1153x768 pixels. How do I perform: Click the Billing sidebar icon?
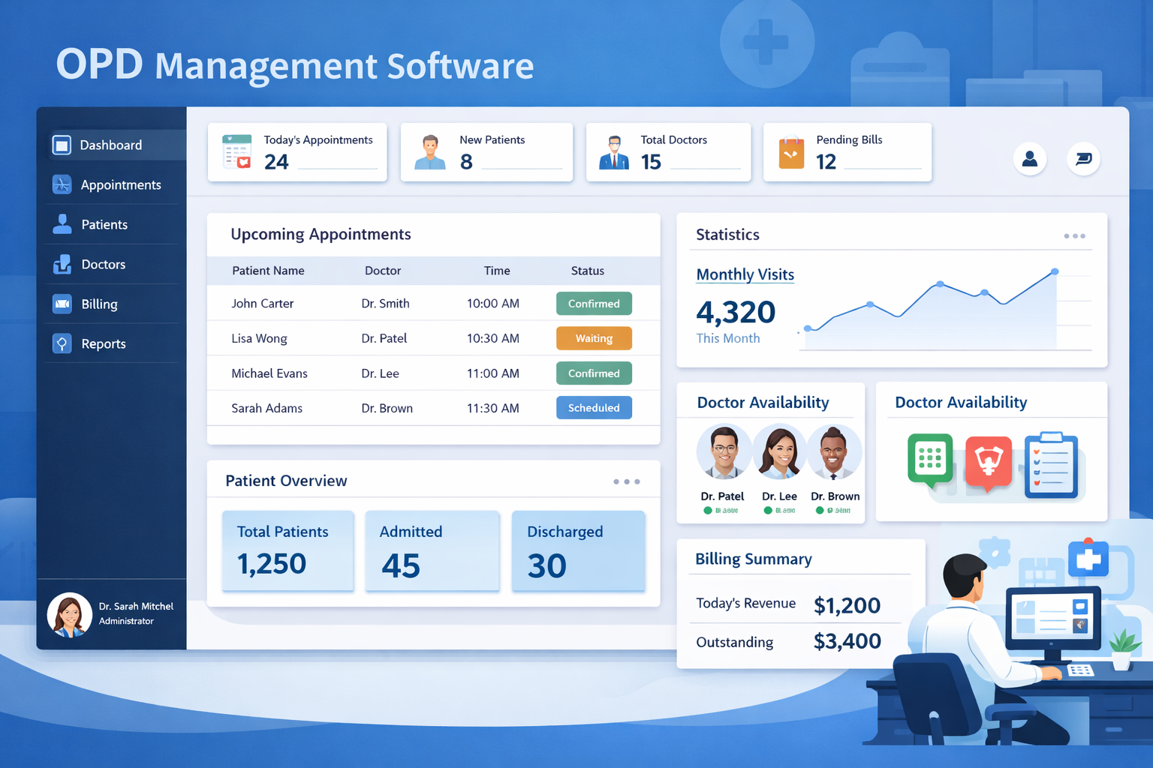[62, 304]
